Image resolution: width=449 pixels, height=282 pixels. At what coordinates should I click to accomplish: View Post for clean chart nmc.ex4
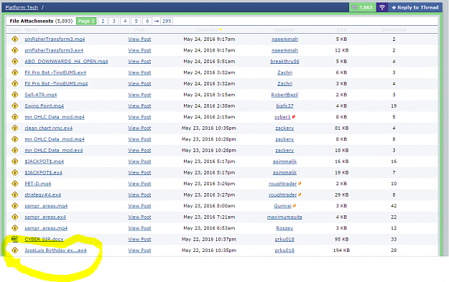[139, 128]
